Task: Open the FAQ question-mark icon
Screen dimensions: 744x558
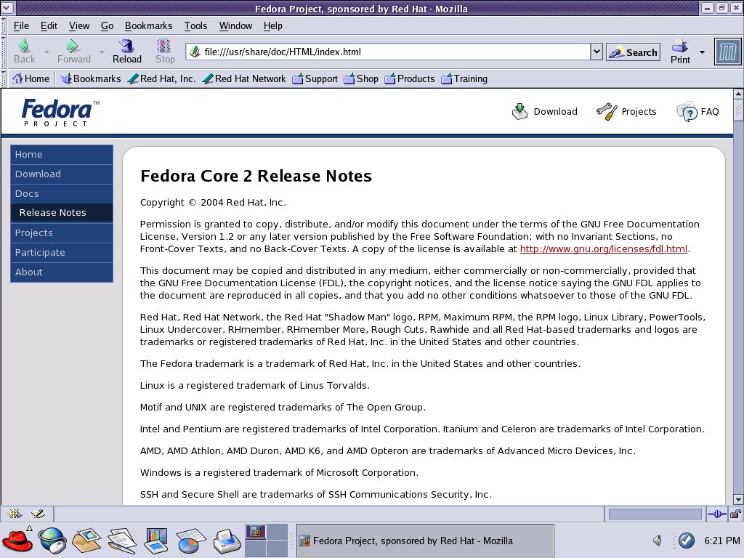Action: 688,111
